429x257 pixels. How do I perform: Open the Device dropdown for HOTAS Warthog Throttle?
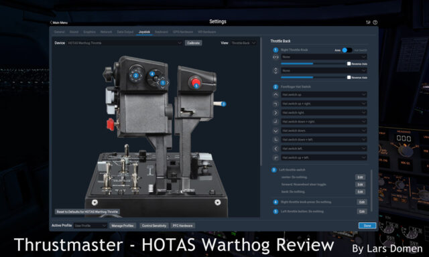[x=125, y=43]
